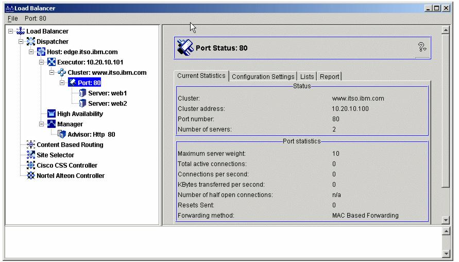The image size is (459, 262).
Task: Click the Load Balancer title bar icon
Action: point(10,8)
